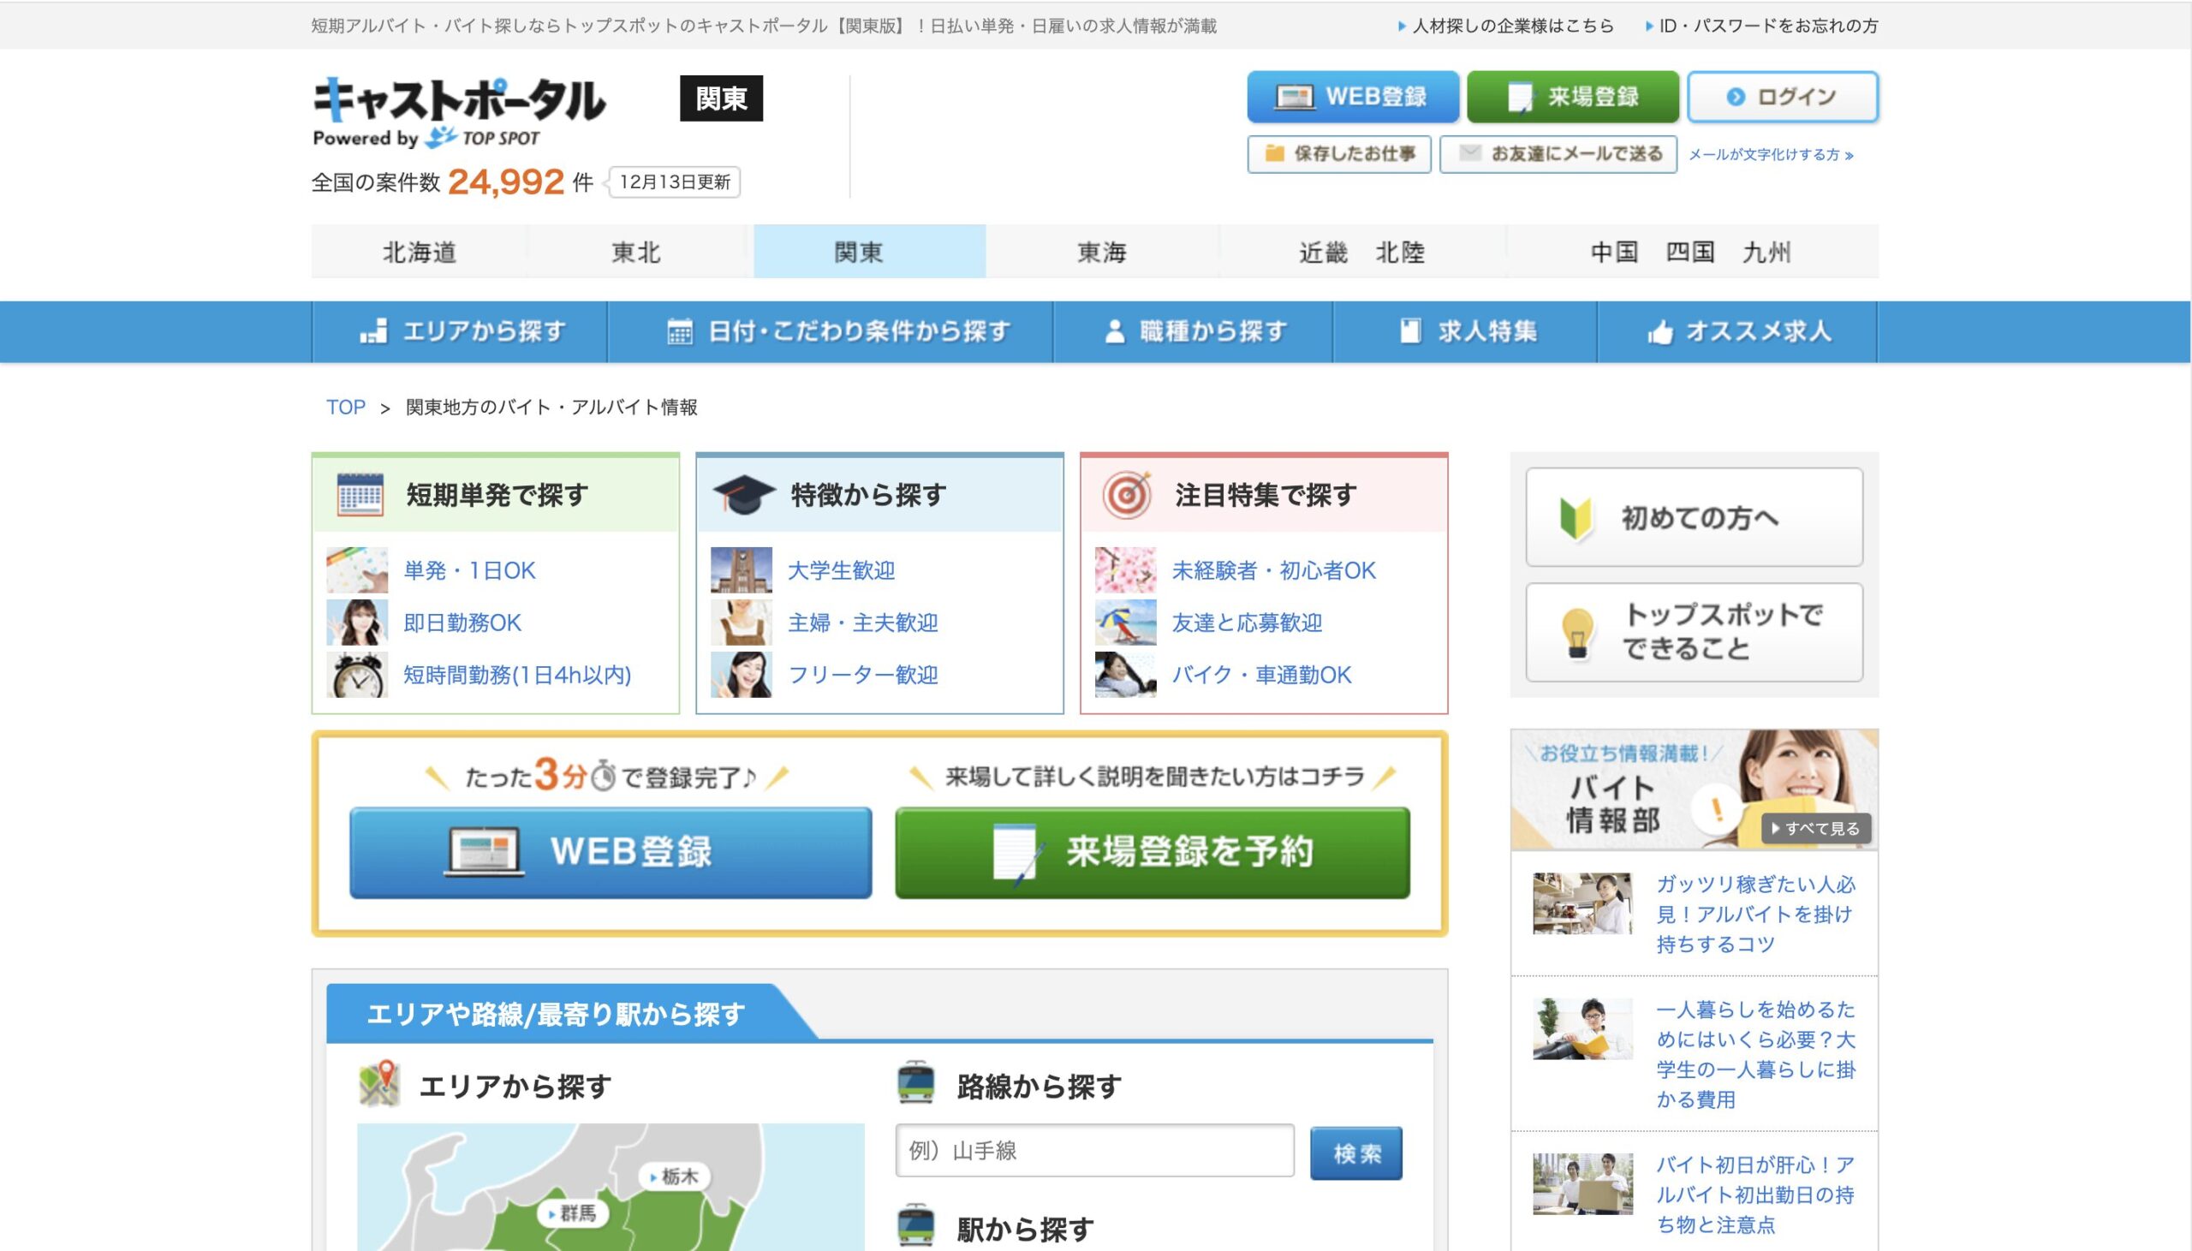Click the graduation cap icon beside 特徴から探す
The image size is (2192, 1251).
click(x=744, y=494)
